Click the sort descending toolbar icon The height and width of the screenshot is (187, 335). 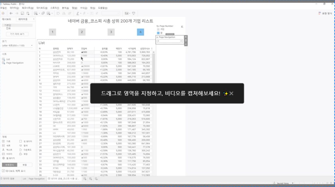pyautogui.click(x=69, y=13)
